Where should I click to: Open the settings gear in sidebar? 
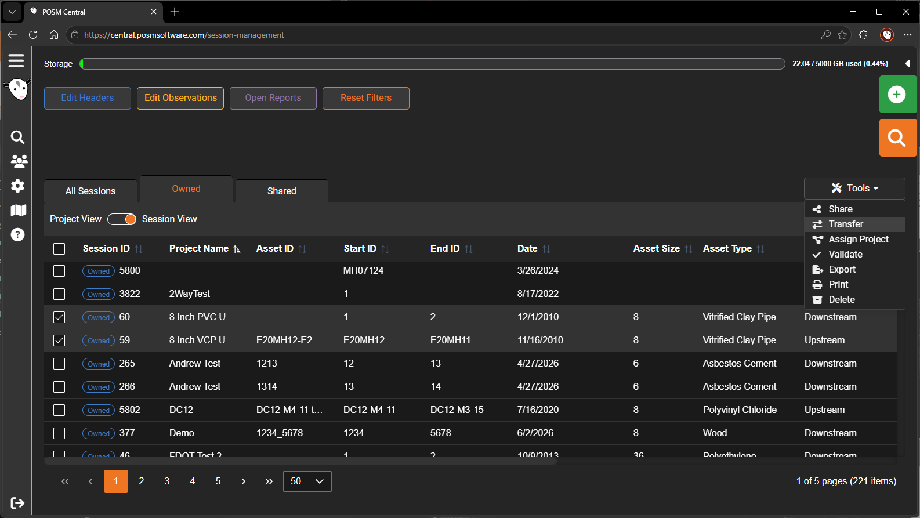(18, 186)
